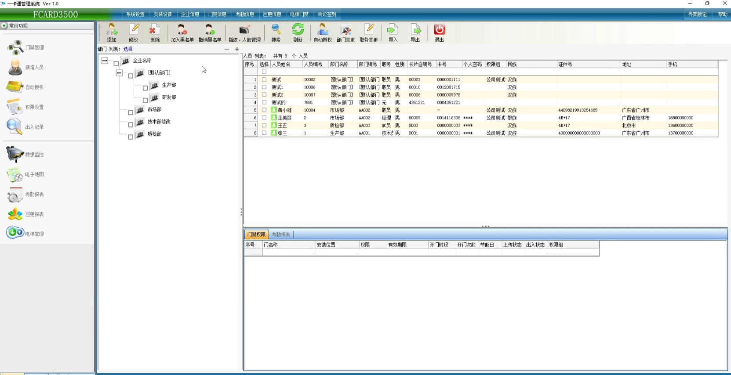Viewport: 731px width, 375px height.
Task: Open 考勤报表 in the sidebar
Action: point(26,194)
